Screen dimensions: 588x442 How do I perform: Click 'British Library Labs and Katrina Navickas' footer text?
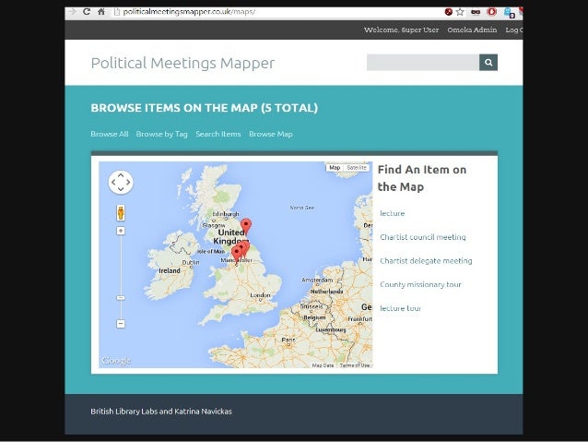(x=161, y=412)
